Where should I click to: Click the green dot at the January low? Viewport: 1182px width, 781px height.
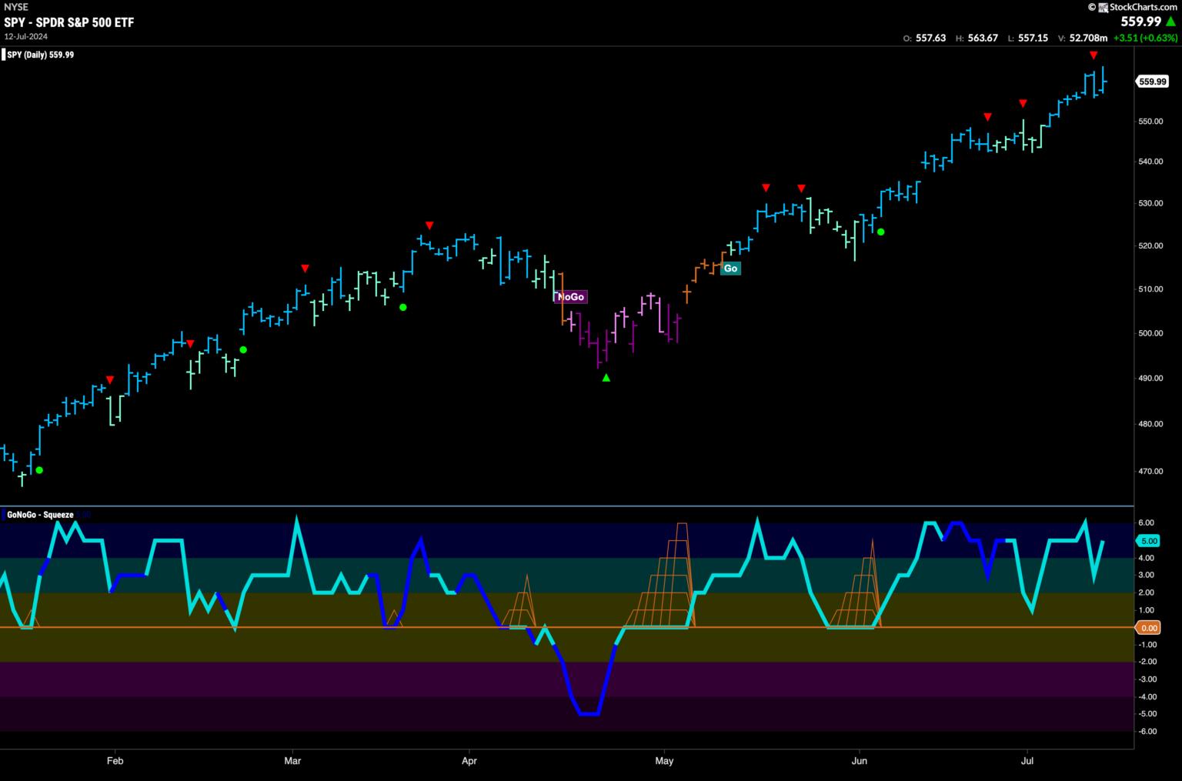(39, 470)
